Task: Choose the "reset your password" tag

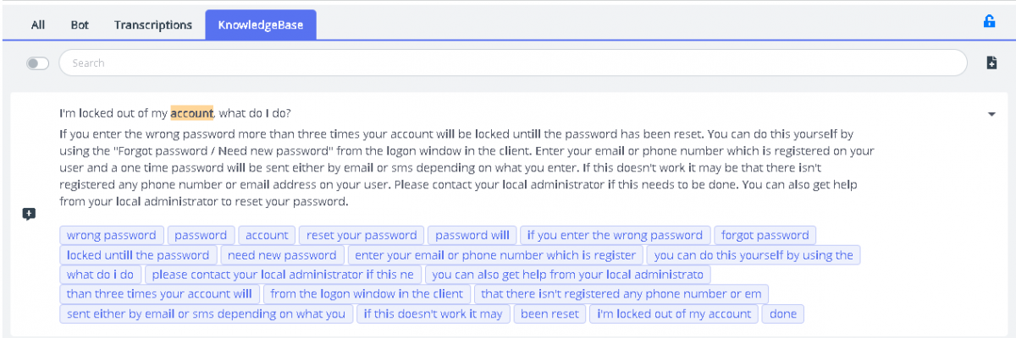Action: (362, 235)
